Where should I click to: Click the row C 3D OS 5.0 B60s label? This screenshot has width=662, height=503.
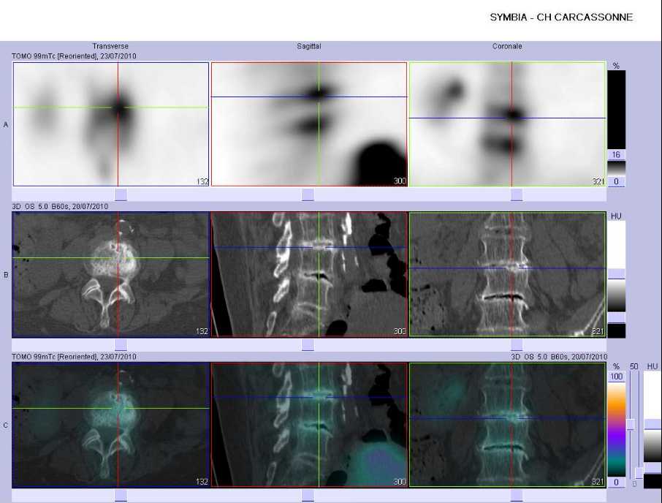559,357
